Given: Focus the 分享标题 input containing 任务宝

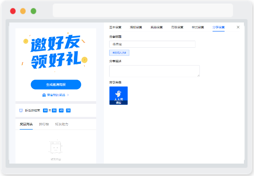Looking at the screenshot, I should point(152,44).
